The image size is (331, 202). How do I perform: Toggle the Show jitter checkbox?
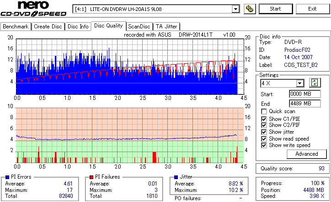point(264,132)
